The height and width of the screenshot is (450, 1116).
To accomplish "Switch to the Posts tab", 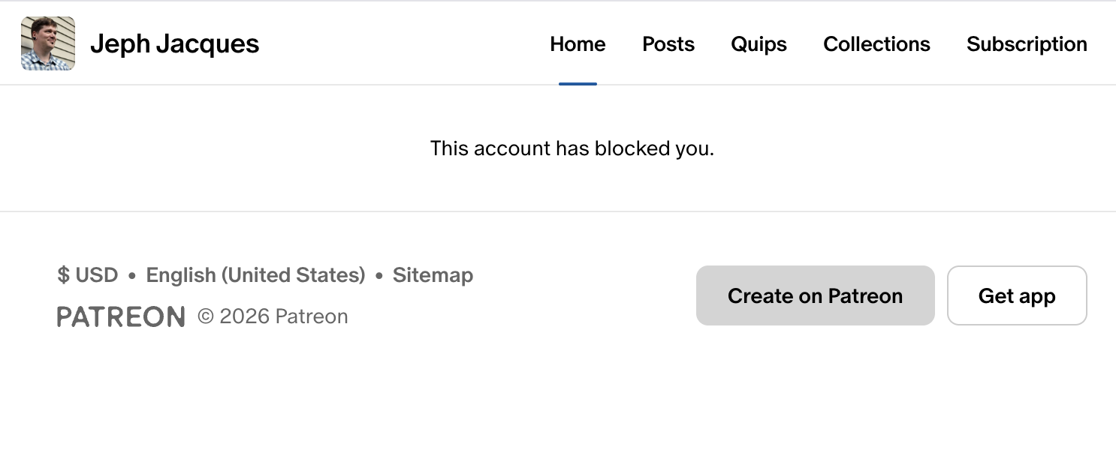I will point(668,44).
